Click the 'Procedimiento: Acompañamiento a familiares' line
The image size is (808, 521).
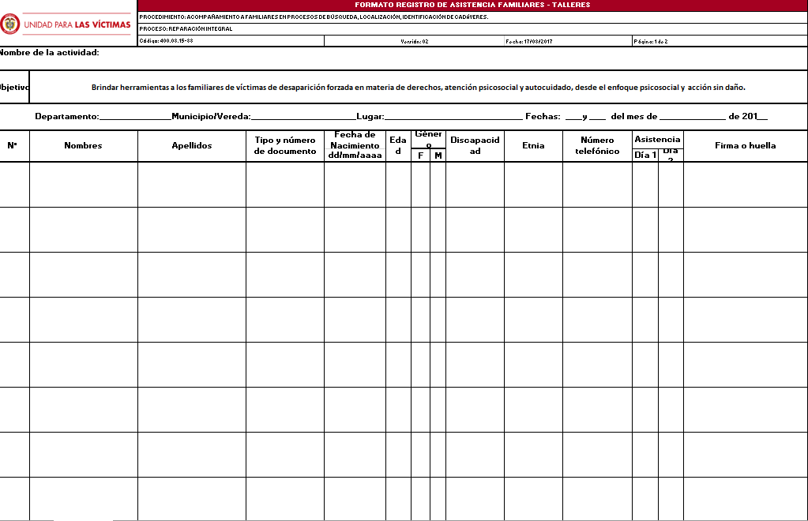314,17
